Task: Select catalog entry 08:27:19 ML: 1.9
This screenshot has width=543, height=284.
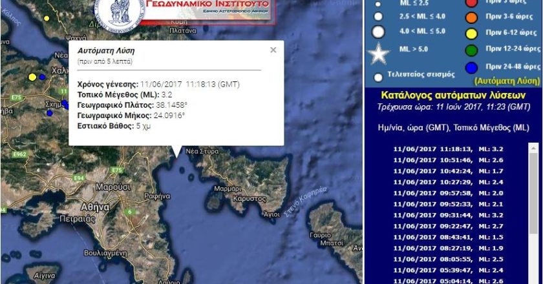Action: (x=448, y=249)
